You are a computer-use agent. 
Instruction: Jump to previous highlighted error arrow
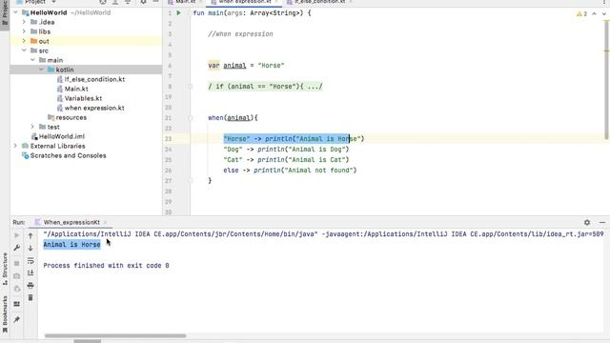pyautogui.click(x=594, y=13)
